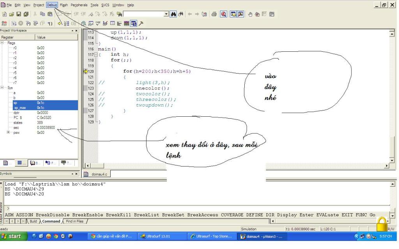399x249 pixels.
Task: Click the Windows Start button
Action: [x=13, y=236]
